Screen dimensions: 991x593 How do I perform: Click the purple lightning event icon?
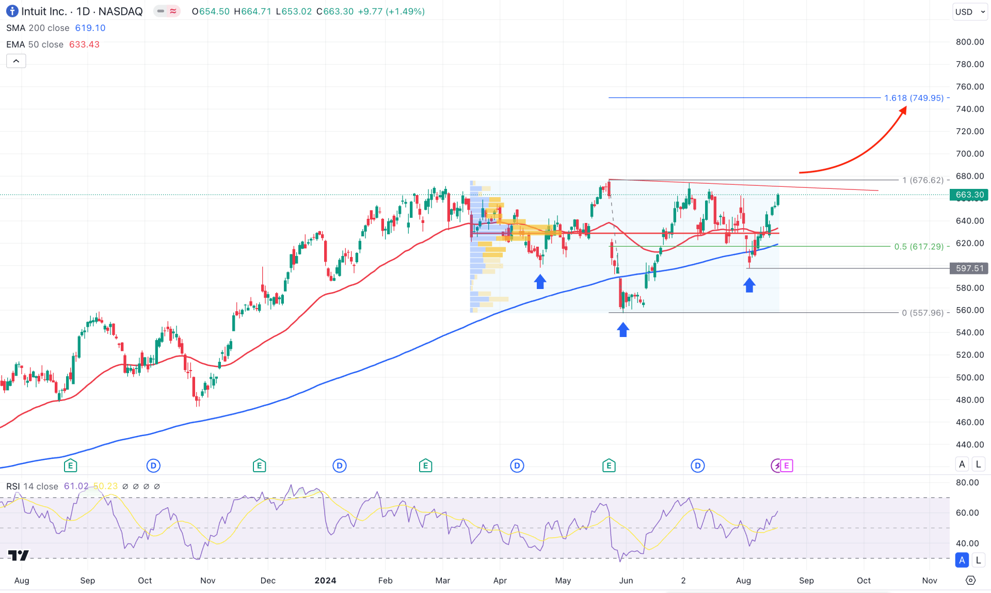coord(776,466)
